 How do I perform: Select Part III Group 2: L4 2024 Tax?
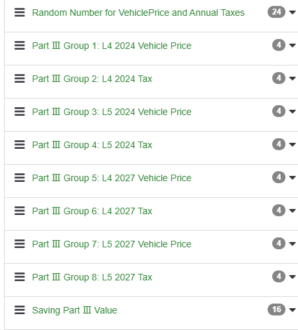click(92, 79)
